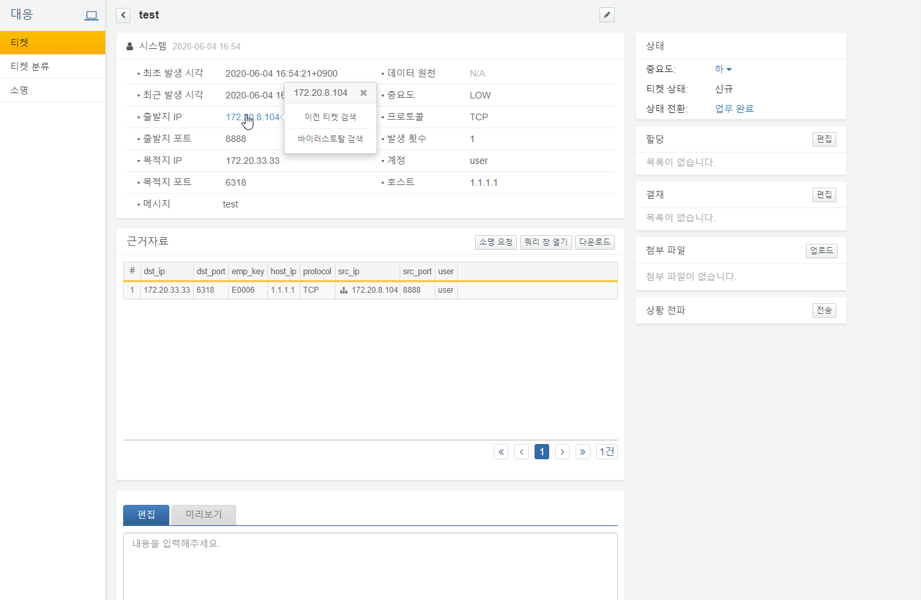Go to previous page of evidence table

pyautogui.click(x=521, y=452)
